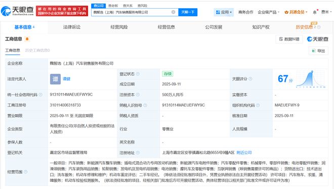Click the 导出 export button
Viewport: 334px width, 189px height.
coord(318,51)
